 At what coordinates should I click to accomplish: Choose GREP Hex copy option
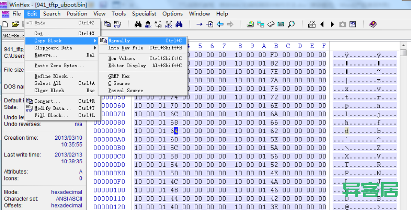(x=143, y=76)
